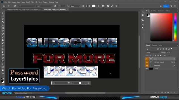The width and height of the screenshot is (179, 100).
Task: Select the Spot Healing Brush tool
Action: pos(3,34)
